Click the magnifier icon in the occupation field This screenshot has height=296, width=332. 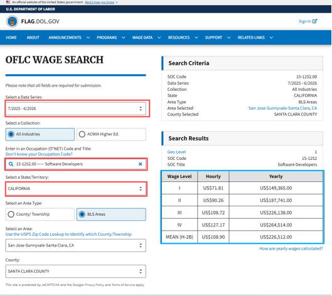coord(11,164)
